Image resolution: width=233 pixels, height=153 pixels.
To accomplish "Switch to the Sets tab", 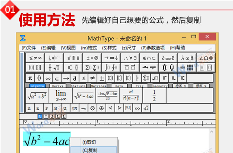I will coord(119,86).
